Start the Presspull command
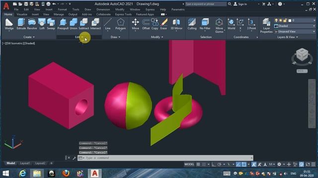 pos(63,24)
